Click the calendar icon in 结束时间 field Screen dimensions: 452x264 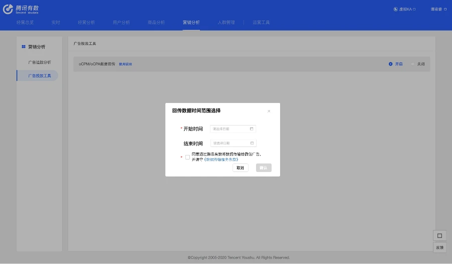click(252, 143)
